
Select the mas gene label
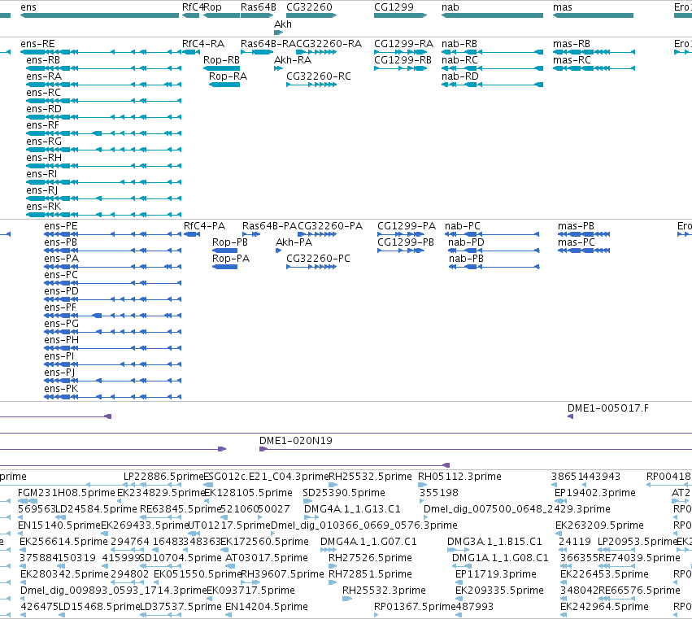(562, 7)
